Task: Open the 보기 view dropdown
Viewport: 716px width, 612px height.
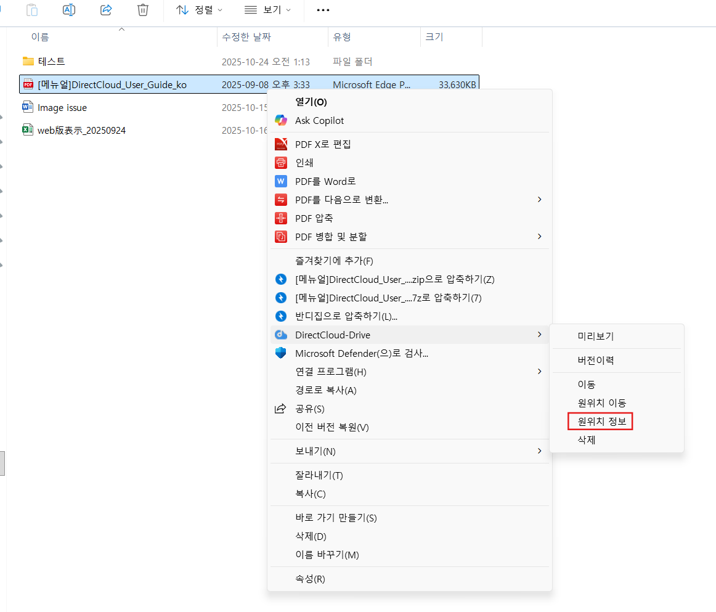Action: [x=267, y=10]
